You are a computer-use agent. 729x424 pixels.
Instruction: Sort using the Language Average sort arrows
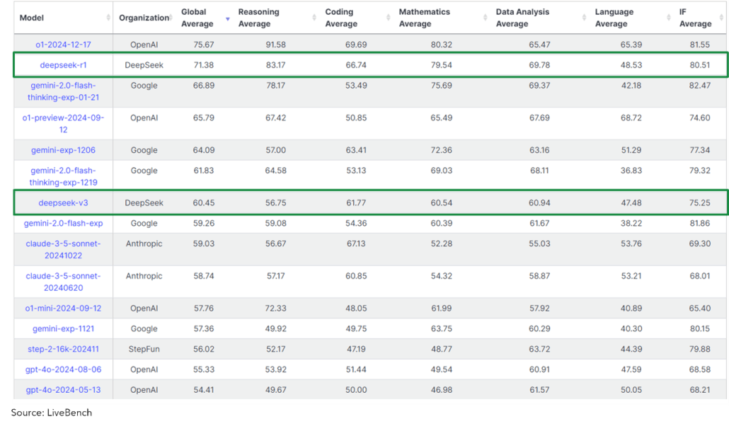click(669, 18)
